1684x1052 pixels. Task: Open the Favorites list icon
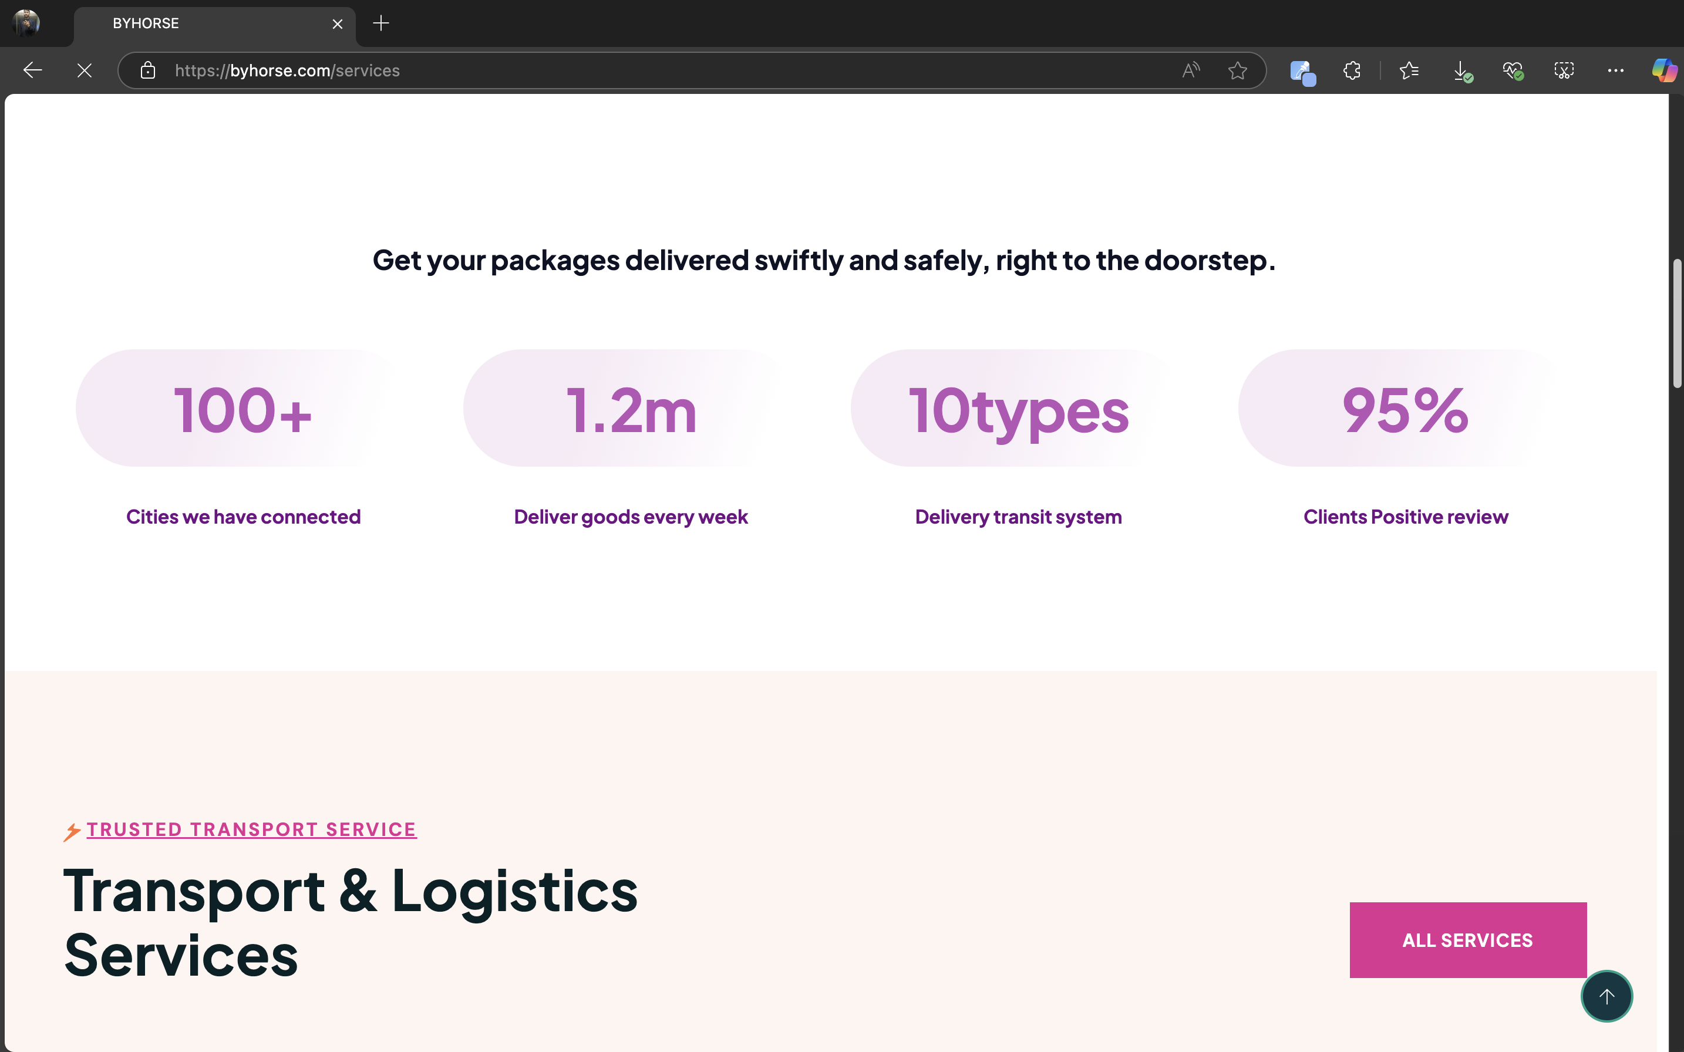pos(1409,70)
